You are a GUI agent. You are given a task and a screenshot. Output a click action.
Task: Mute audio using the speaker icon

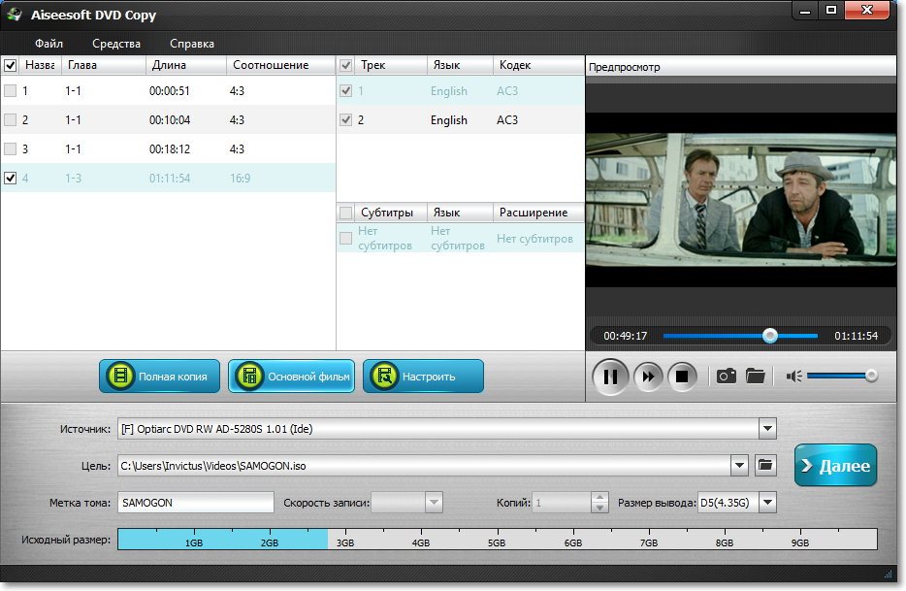(x=793, y=376)
